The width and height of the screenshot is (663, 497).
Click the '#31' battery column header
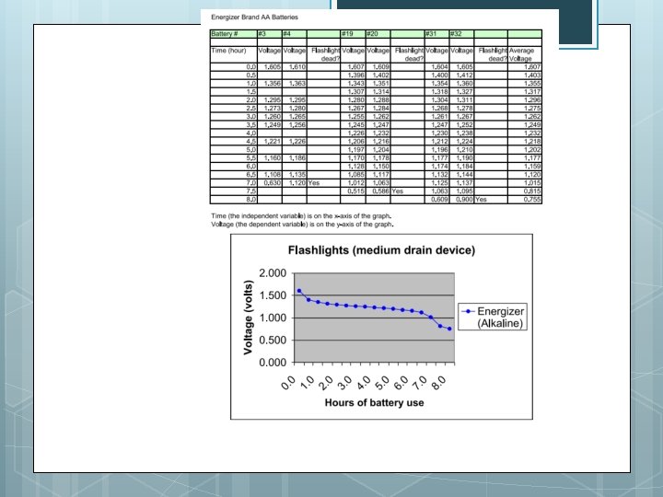point(436,34)
